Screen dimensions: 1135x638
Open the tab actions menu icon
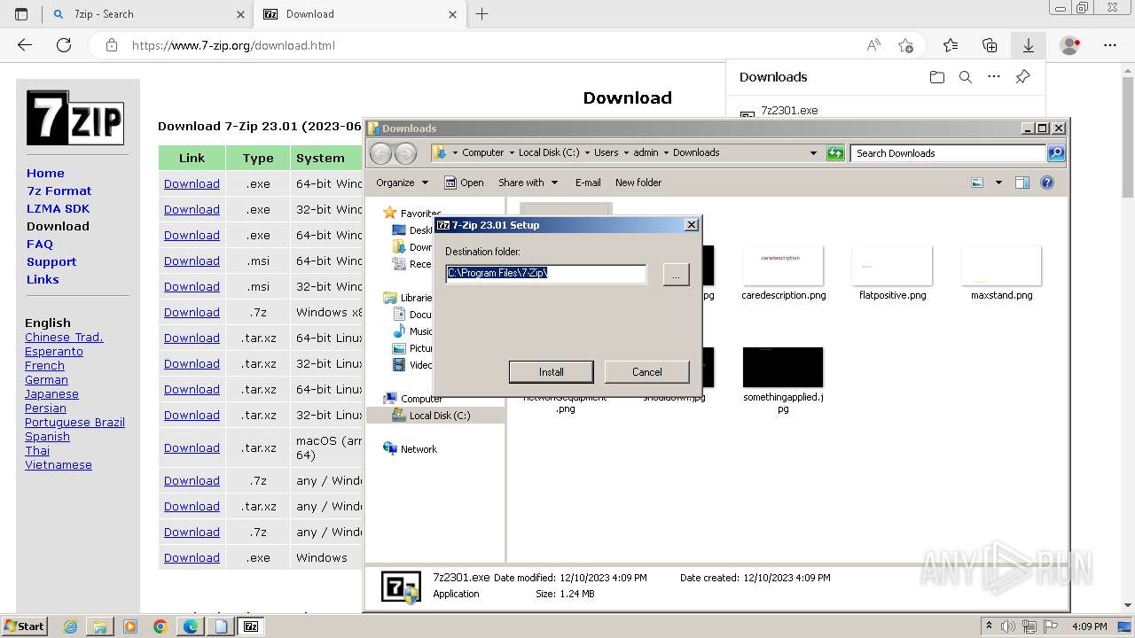[x=21, y=14]
